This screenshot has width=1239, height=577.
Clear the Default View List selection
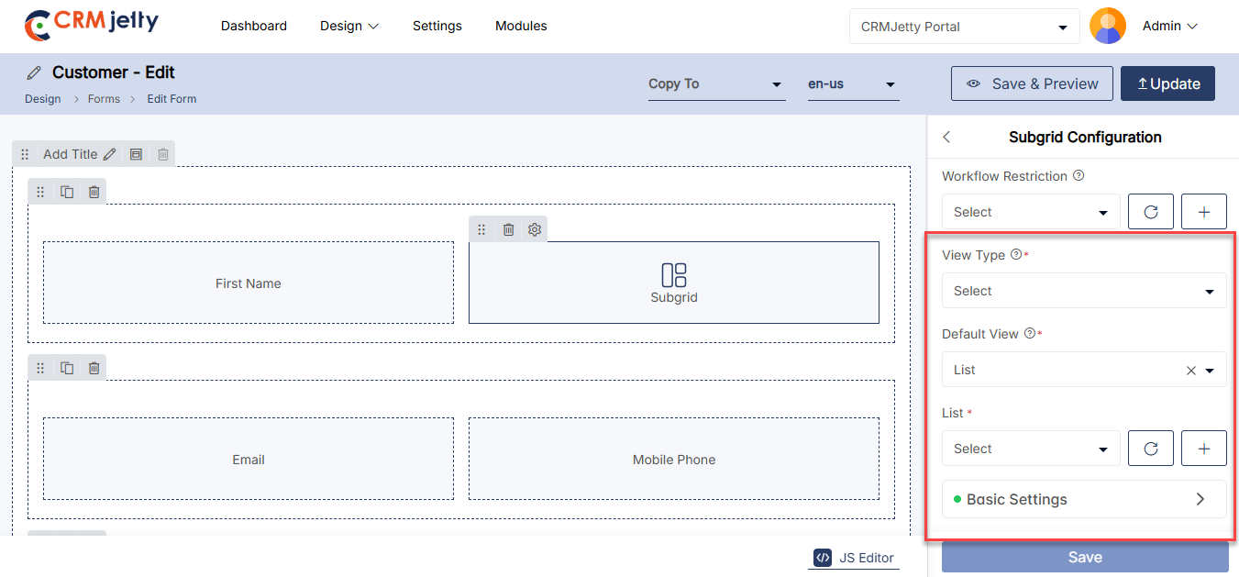tap(1190, 371)
